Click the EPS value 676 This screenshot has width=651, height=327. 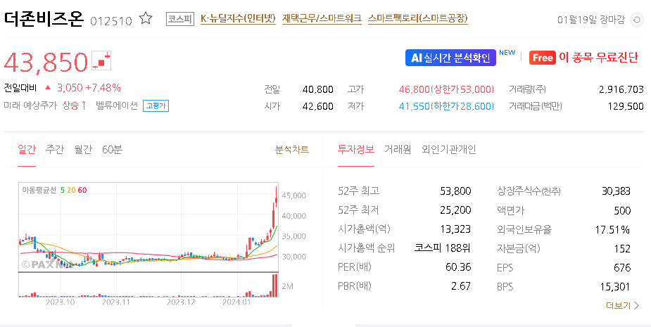point(622,268)
